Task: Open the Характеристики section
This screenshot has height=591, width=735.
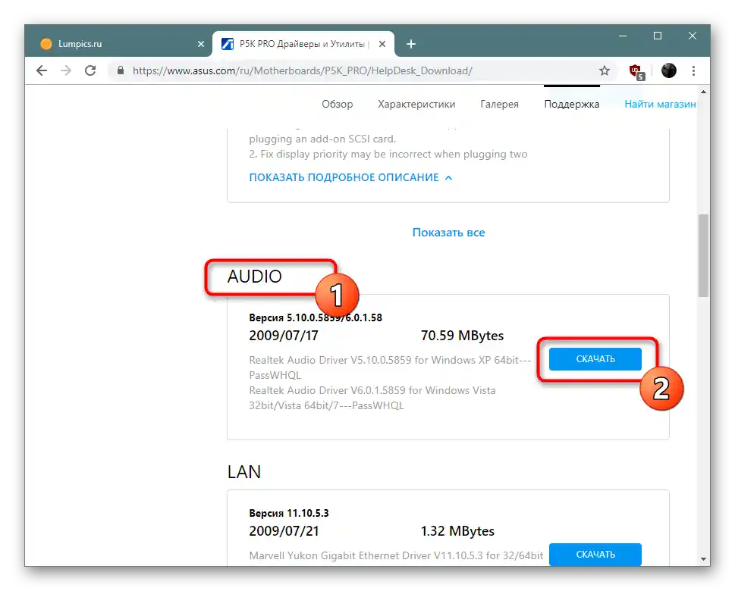Action: (x=416, y=104)
